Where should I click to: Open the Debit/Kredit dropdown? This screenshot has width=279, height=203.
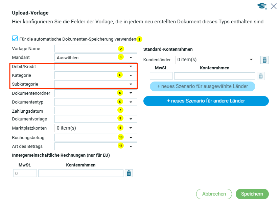[x=131, y=67]
